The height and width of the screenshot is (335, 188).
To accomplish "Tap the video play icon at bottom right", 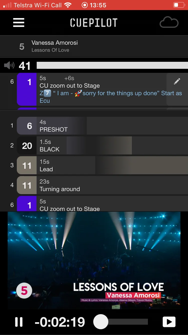I will pos(169,322).
